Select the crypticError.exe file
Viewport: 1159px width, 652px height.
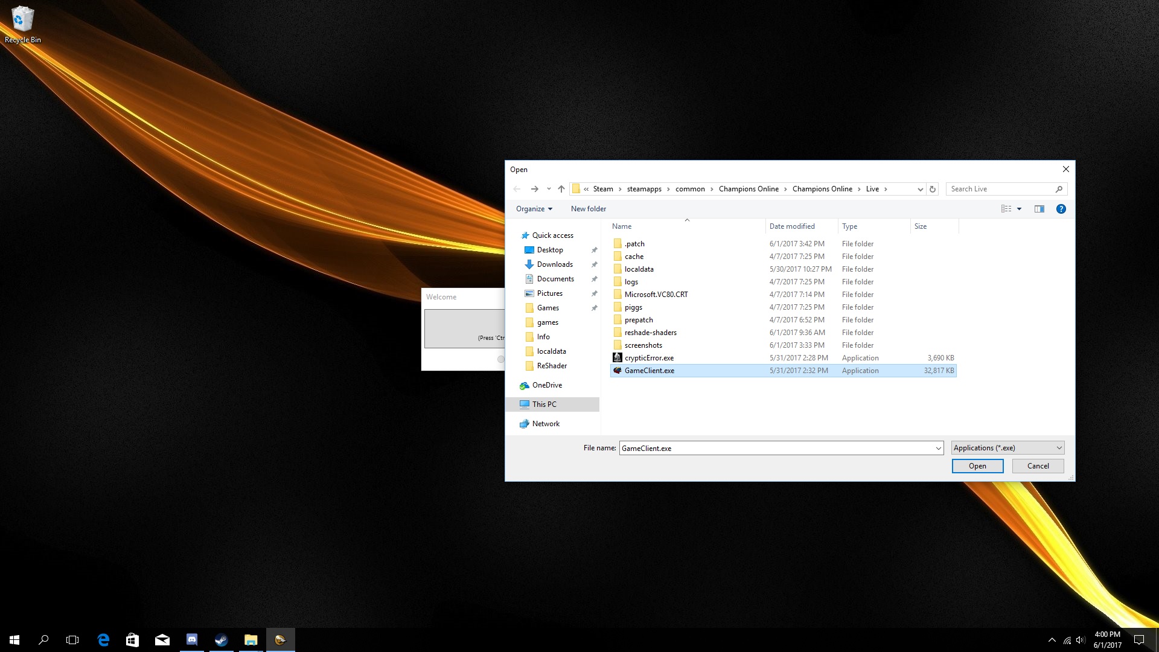tap(649, 358)
